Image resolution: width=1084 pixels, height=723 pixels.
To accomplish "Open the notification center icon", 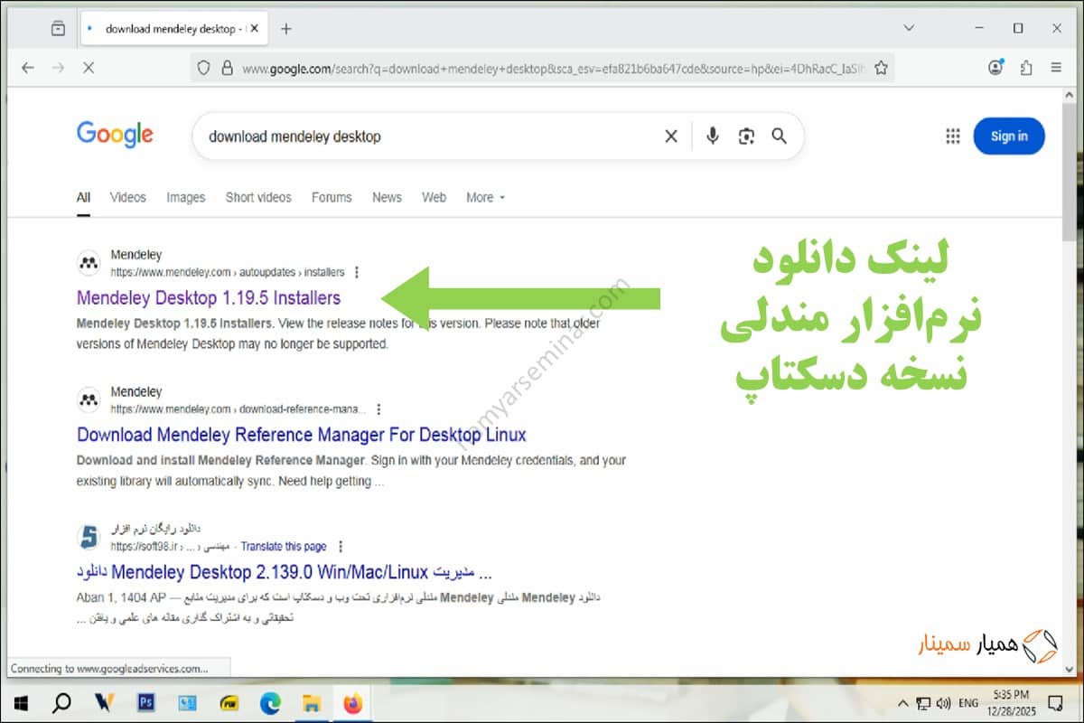I will tap(1055, 702).
